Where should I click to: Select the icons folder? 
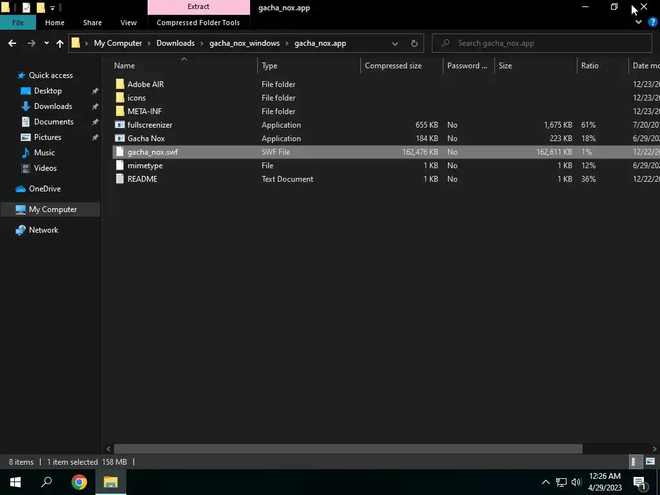[x=137, y=98]
